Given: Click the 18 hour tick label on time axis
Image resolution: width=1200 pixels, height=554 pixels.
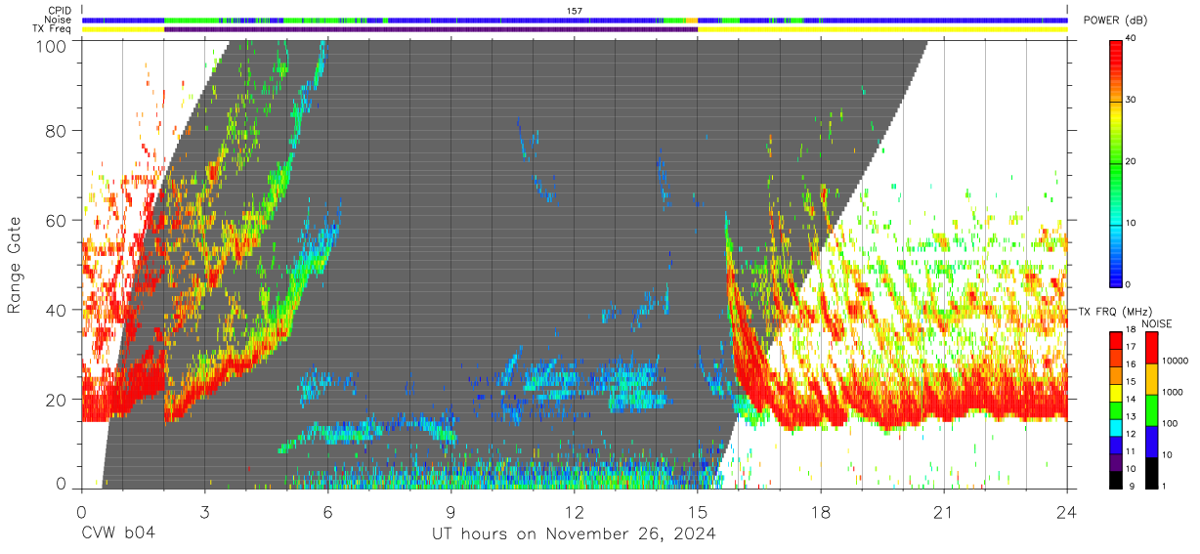Looking at the screenshot, I should click(x=820, y=513).
